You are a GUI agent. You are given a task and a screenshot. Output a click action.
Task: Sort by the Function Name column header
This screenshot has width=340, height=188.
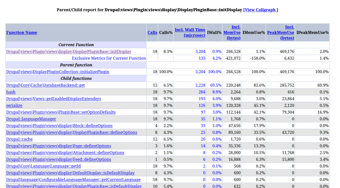[22, 32]
